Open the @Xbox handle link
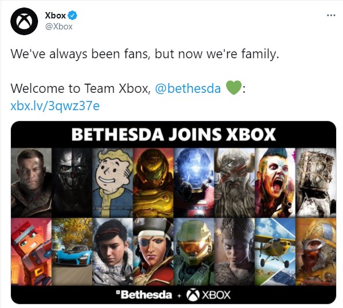 coord(59,27)
